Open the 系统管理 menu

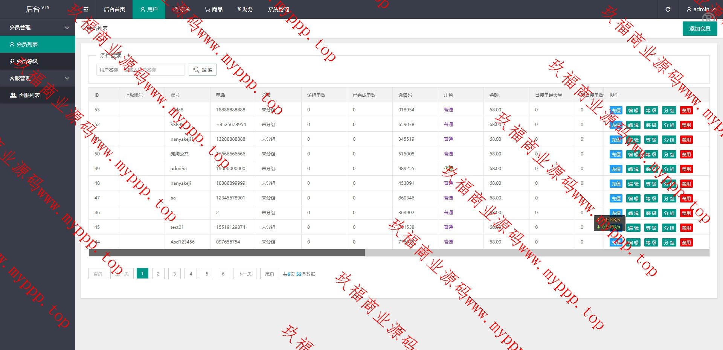pyautogui.click(x=279, y=9)
